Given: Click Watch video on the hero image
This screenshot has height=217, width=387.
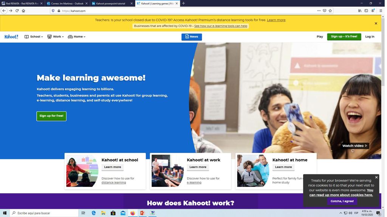Looking at the screenshot, I should point(354,146).
